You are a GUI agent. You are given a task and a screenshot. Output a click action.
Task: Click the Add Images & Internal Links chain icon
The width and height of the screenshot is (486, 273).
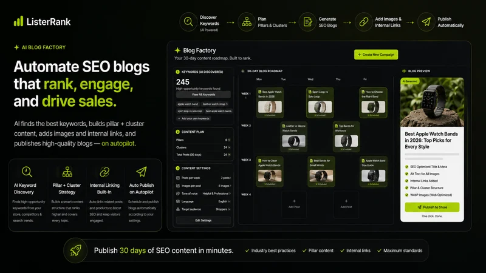pyautogui.click(x=363, y=22)
